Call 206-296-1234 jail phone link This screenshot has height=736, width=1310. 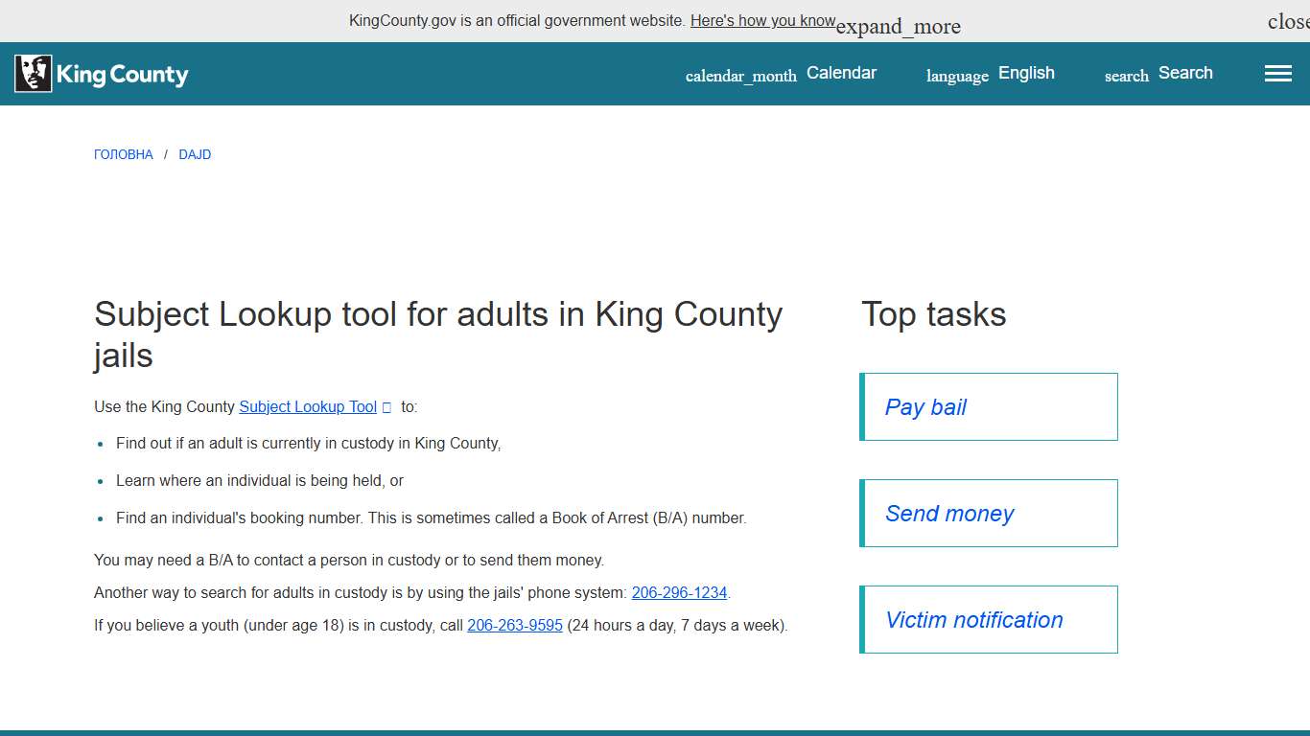pyautogui.click(x=679, y=592)
